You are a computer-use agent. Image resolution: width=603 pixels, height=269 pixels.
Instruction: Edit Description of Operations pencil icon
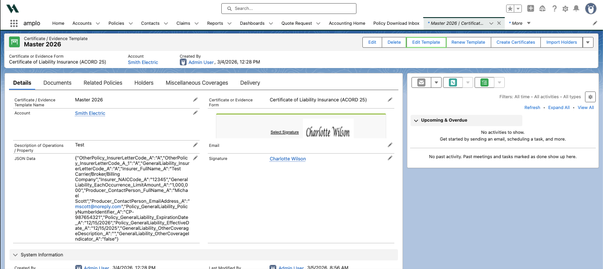click(x=195, y=145)
